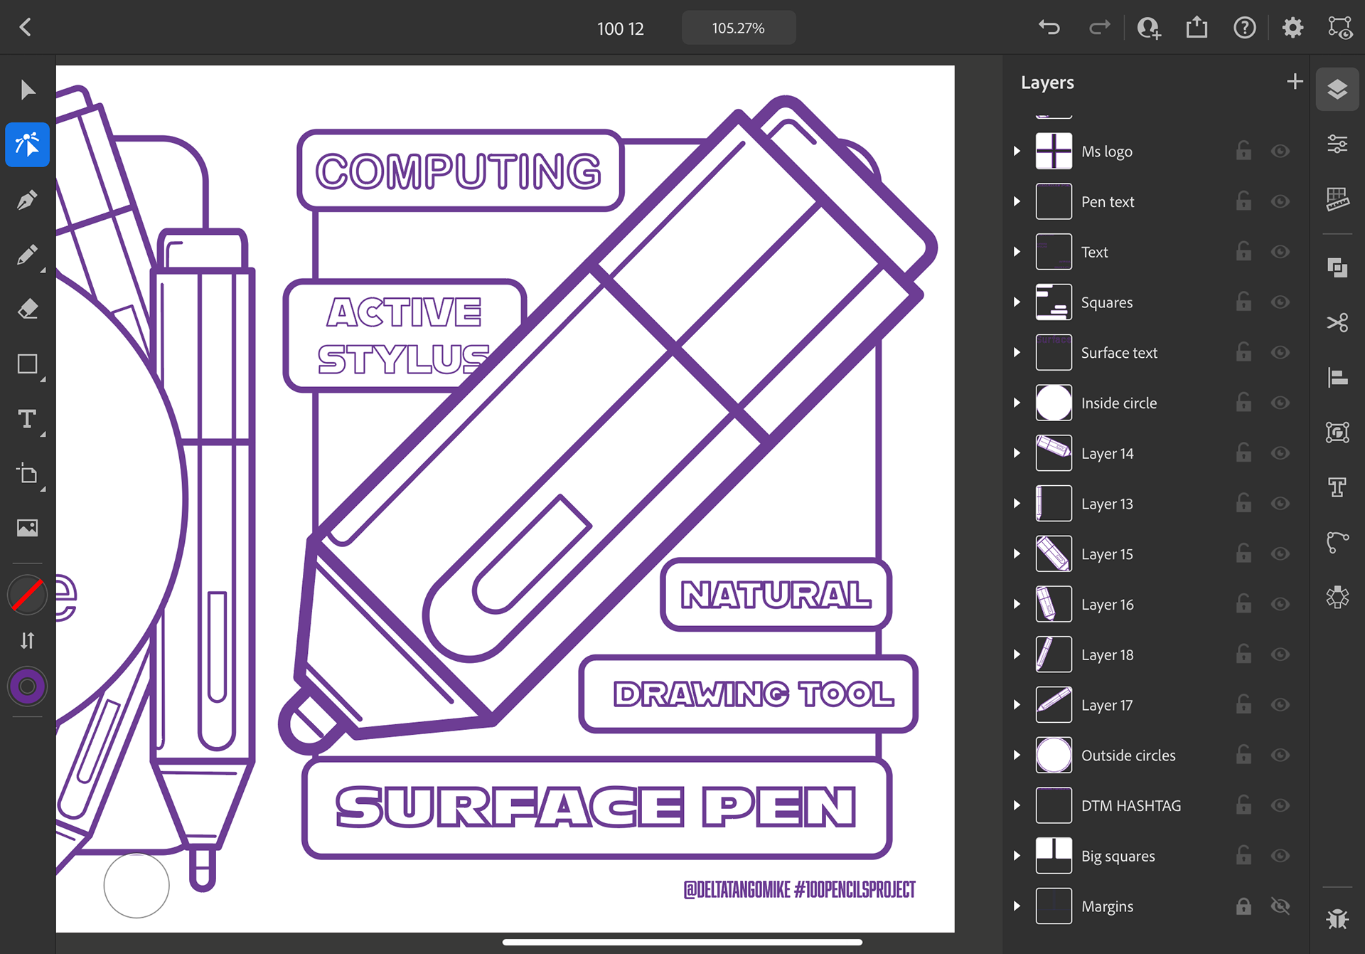Swap fill and stroke colors

click(27, 641)
